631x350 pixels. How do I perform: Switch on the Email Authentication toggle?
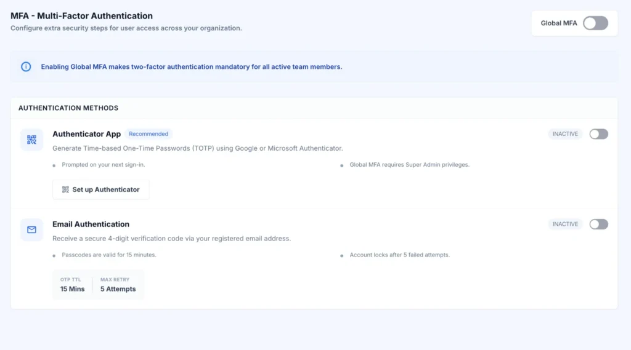(x=599, y=225)
